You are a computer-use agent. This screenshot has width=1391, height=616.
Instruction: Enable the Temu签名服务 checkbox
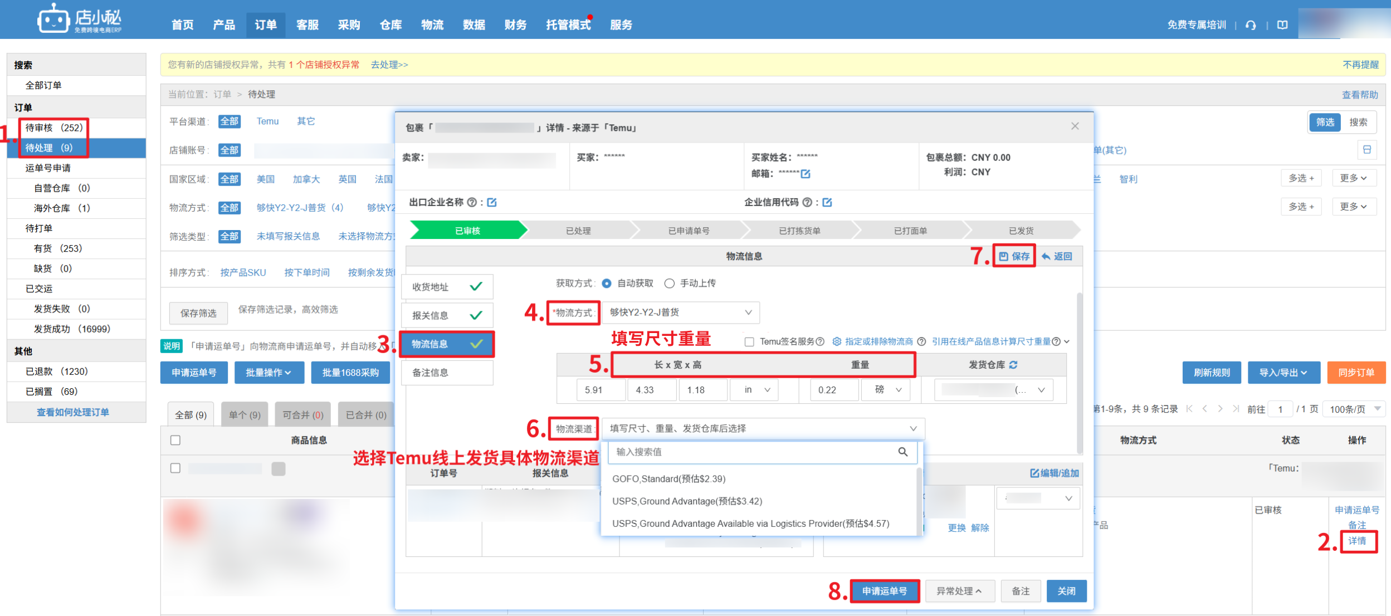[750, 341]
